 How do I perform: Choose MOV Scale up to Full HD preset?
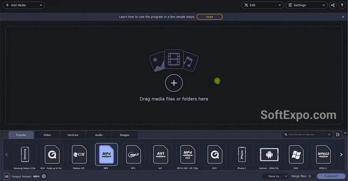coord(52,155)
